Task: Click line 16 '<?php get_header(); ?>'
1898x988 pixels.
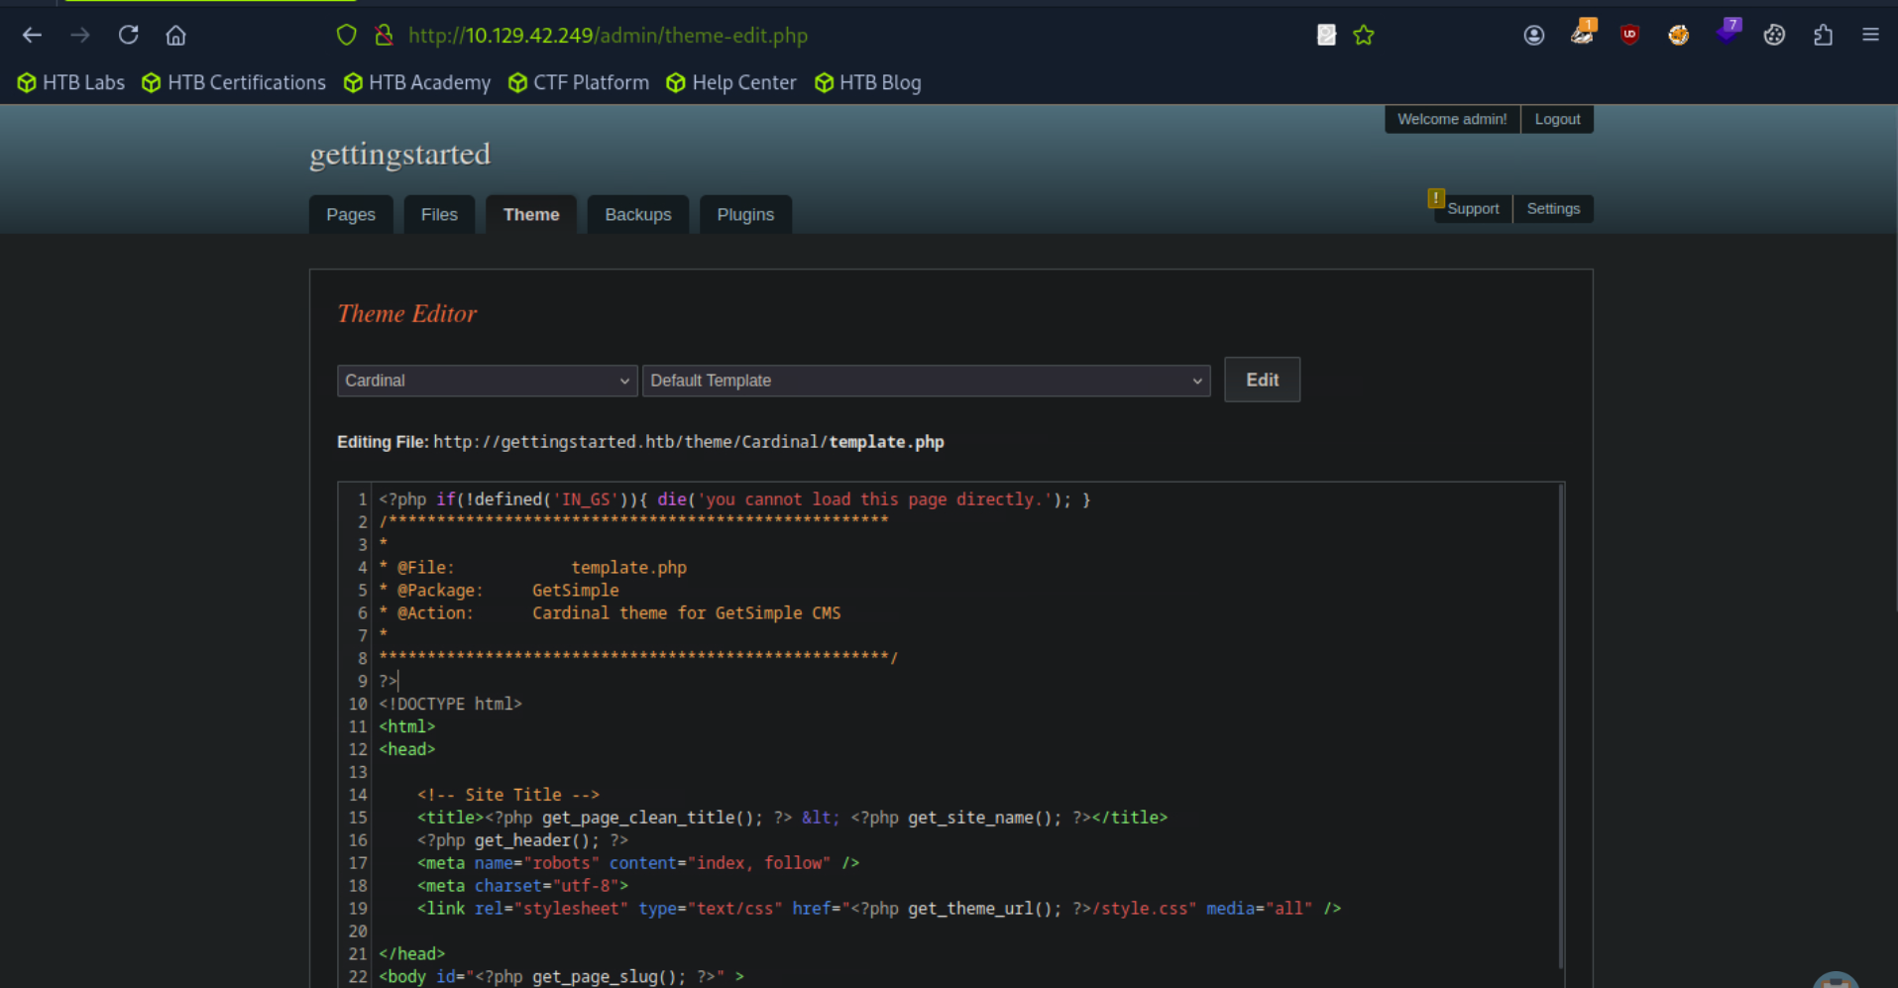Action: (x=522, y=840)
